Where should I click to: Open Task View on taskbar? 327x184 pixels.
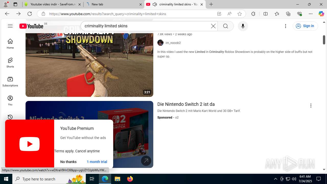[x=92, y=179]
